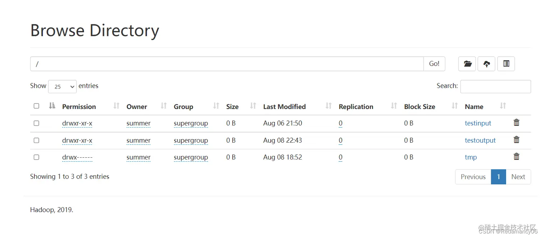The image size is (543, 238).
Task: Click the Search input field
Action: 495,86
